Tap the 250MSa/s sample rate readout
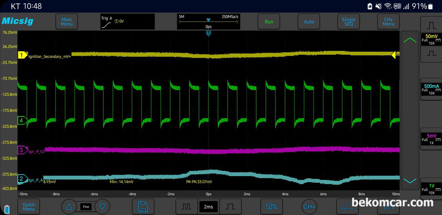The width and height of the screenshot is (442, 215). 230,17
